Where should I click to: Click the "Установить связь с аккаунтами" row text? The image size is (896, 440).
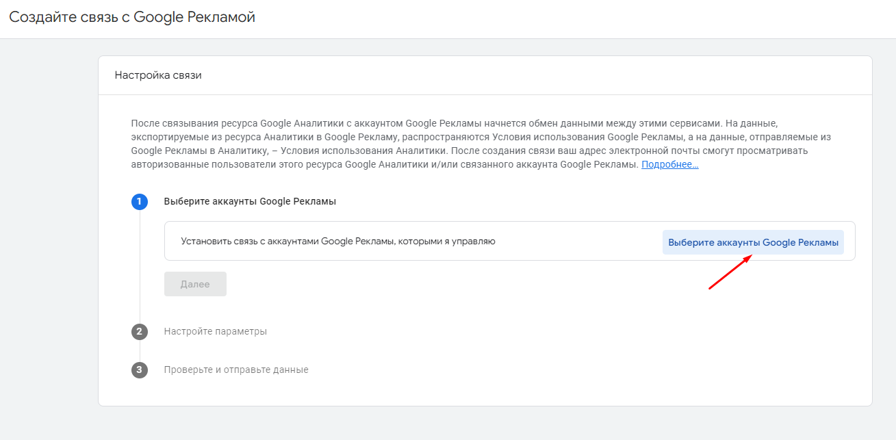(337, 242)
